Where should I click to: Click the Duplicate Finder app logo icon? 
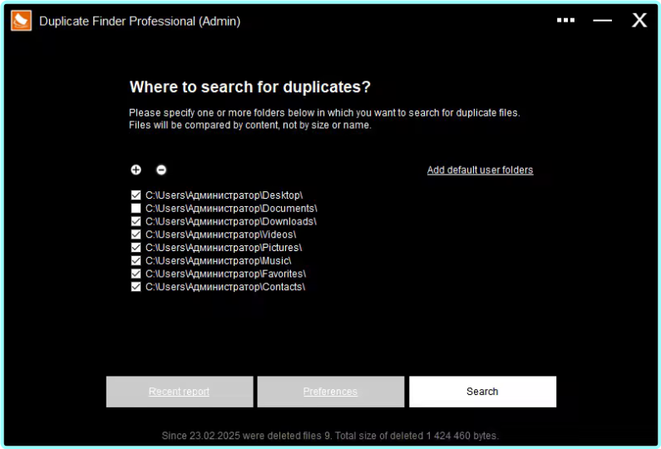pos(21,21)
